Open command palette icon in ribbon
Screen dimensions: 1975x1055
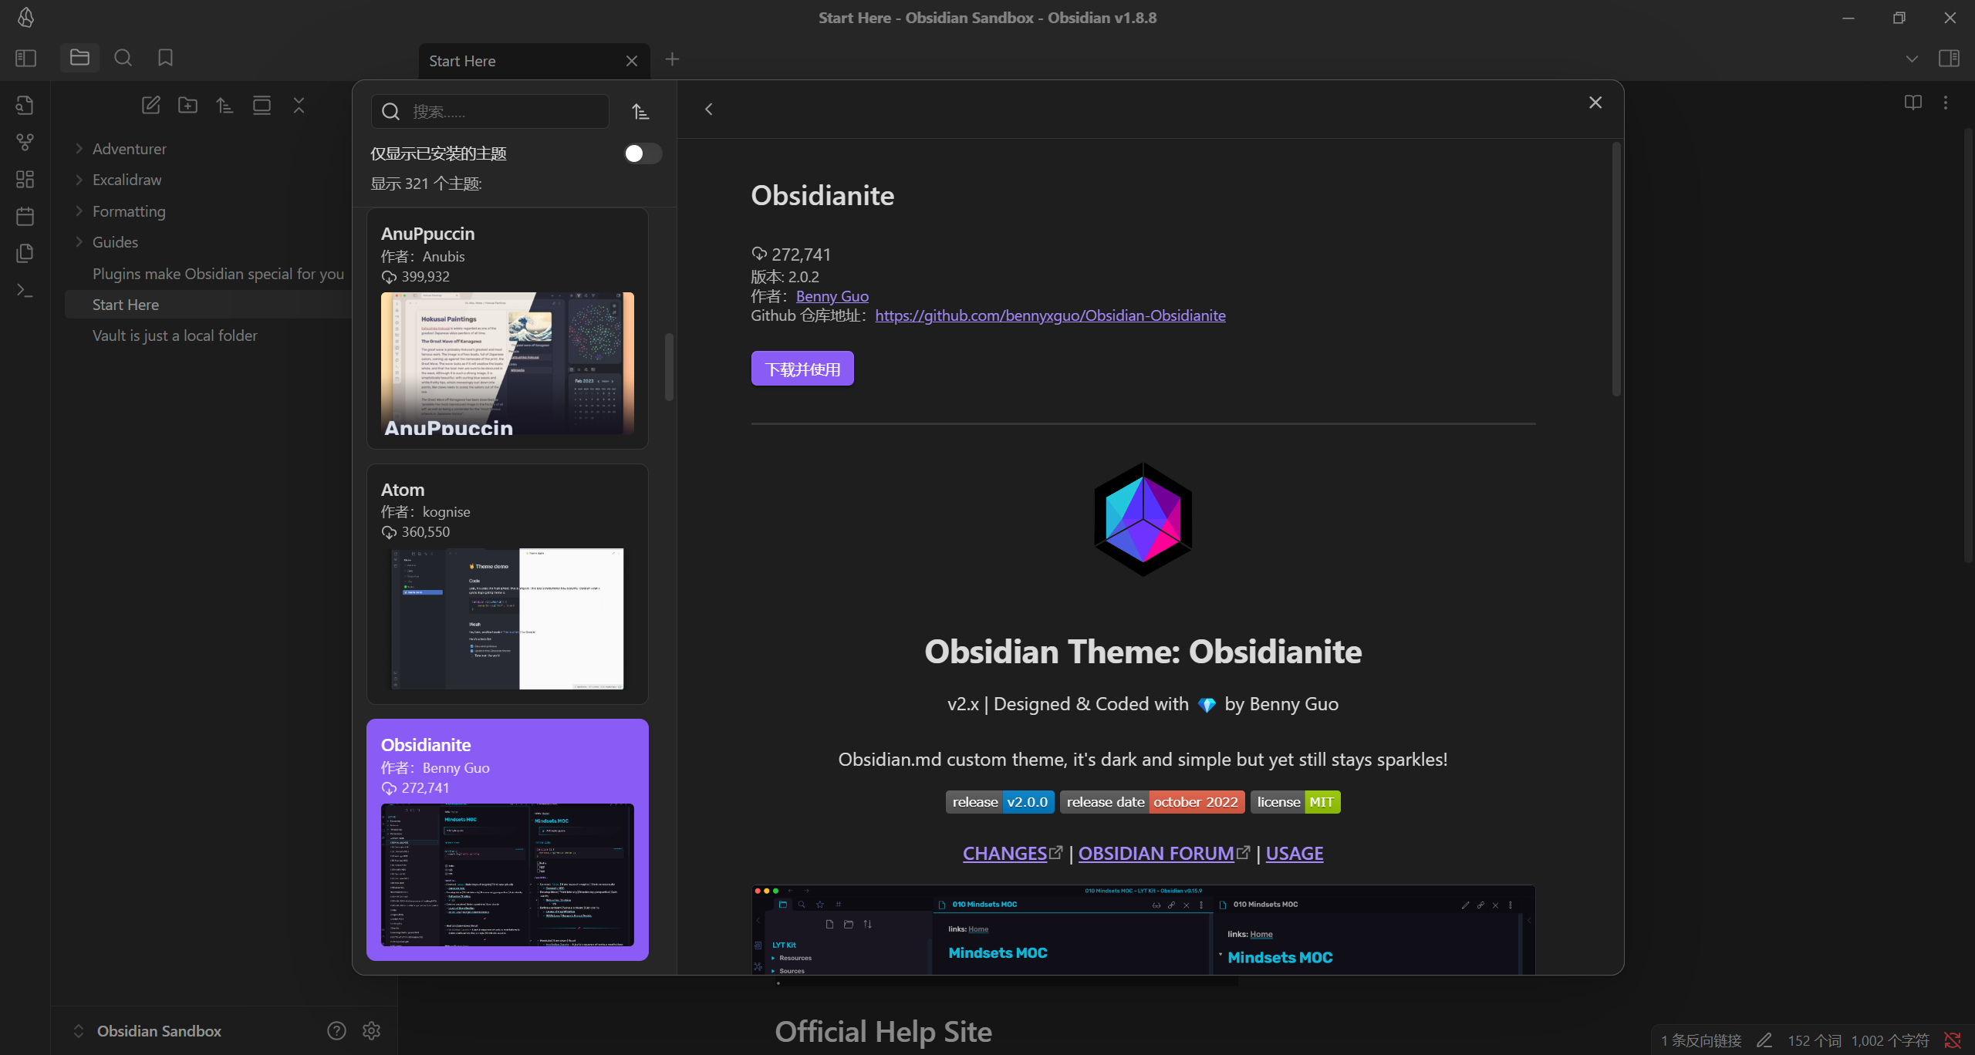[x=25, y=290]
